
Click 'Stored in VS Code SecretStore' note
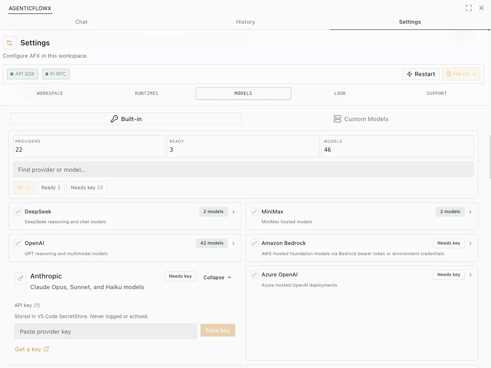coord(81,316)
